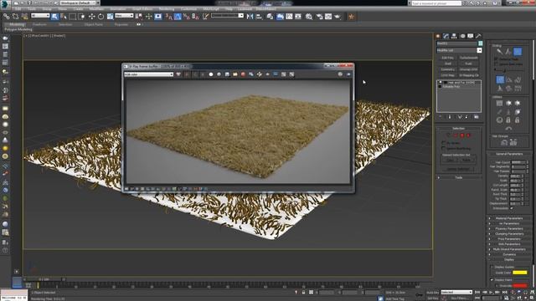536x301 pixels.
Task: Click the Play Animation button
Action: pyautogui.click(x=491, y=293)
